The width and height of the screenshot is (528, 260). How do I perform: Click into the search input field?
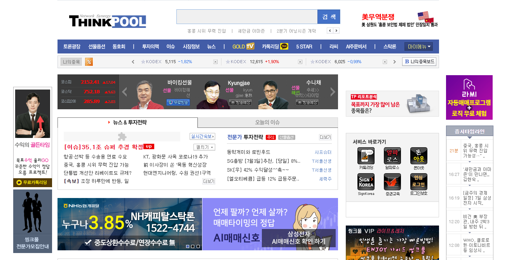coord(247,17)
